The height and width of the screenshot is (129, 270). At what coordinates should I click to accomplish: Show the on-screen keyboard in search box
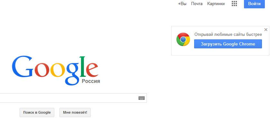[141, 98]
